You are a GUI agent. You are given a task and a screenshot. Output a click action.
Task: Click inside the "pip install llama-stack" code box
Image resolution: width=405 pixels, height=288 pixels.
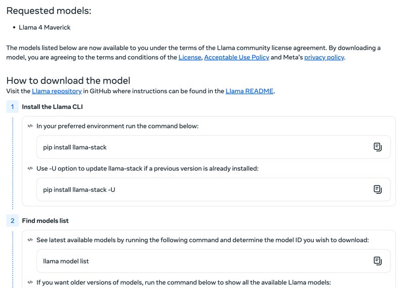coord(202,147)
